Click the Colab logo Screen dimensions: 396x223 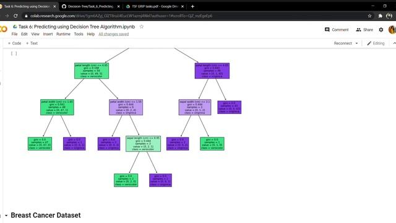pos(4,29)
